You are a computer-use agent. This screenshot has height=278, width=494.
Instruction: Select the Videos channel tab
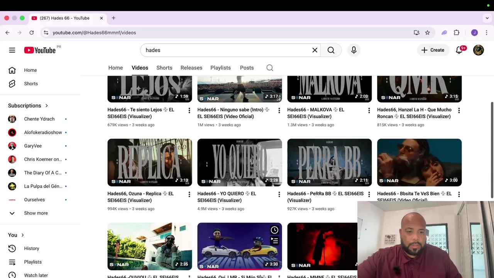[140, 68]
